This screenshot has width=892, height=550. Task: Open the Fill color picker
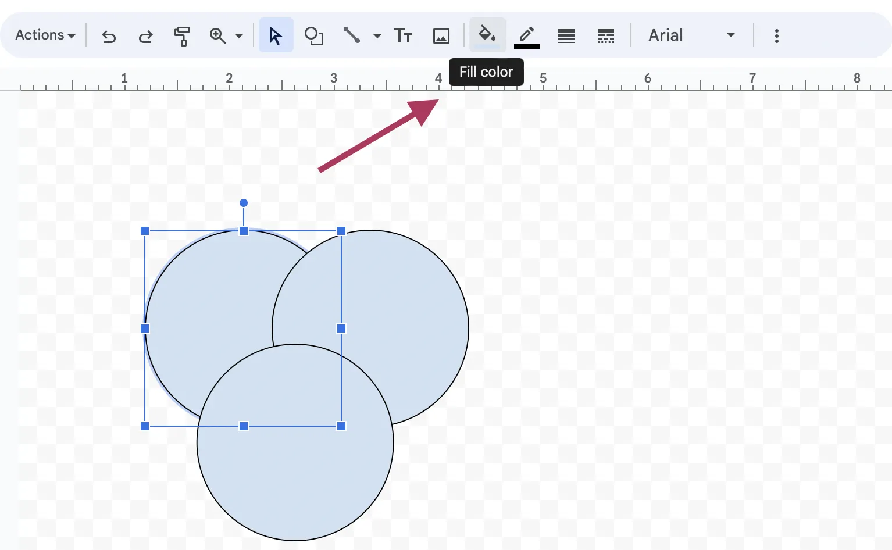[x=488, y=35]
